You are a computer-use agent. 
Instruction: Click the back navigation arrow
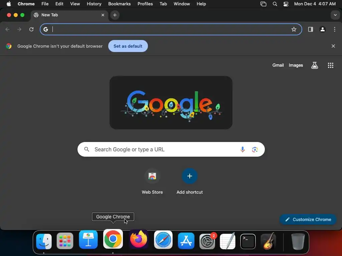click(x=7, y=29)
